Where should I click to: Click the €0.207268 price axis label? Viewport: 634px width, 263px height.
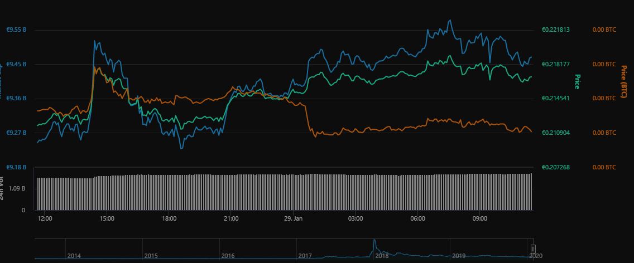pos(555,167)
